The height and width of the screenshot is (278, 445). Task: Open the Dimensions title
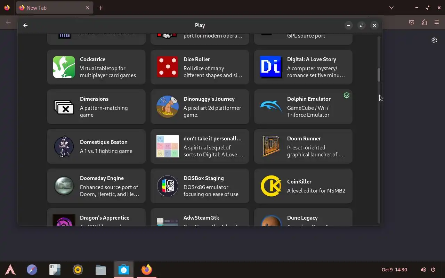tap(94, 99)
